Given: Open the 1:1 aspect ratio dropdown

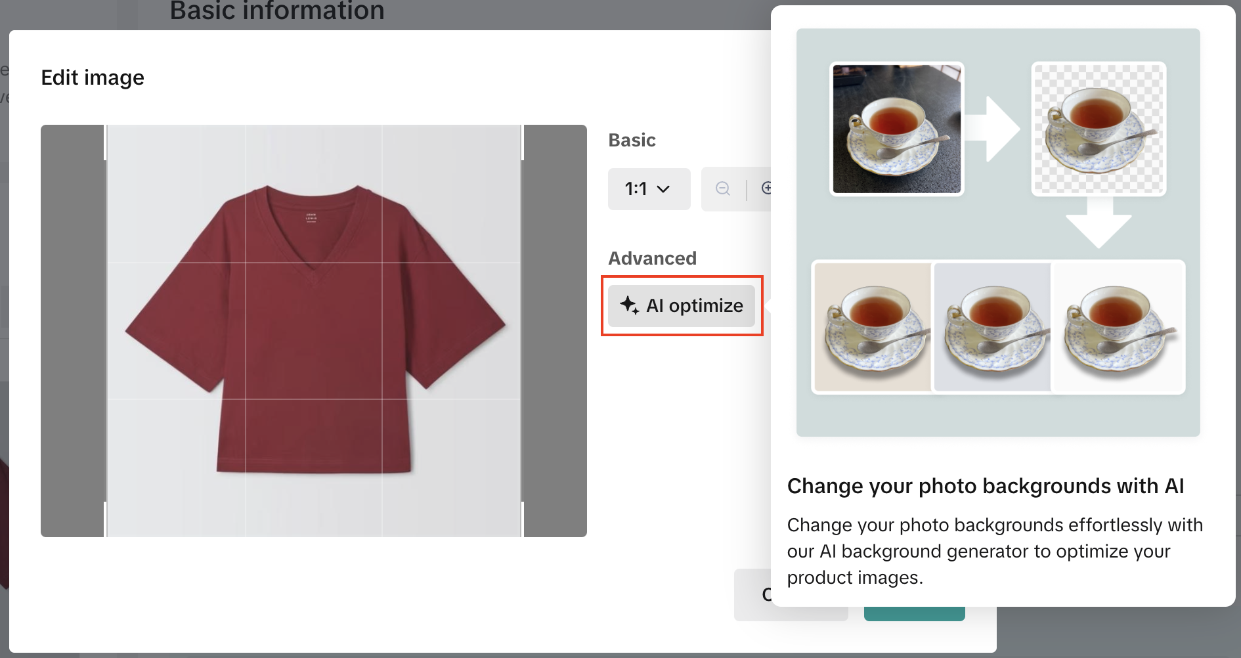Looking at the screenshot, I should click(x=649, y=189).
